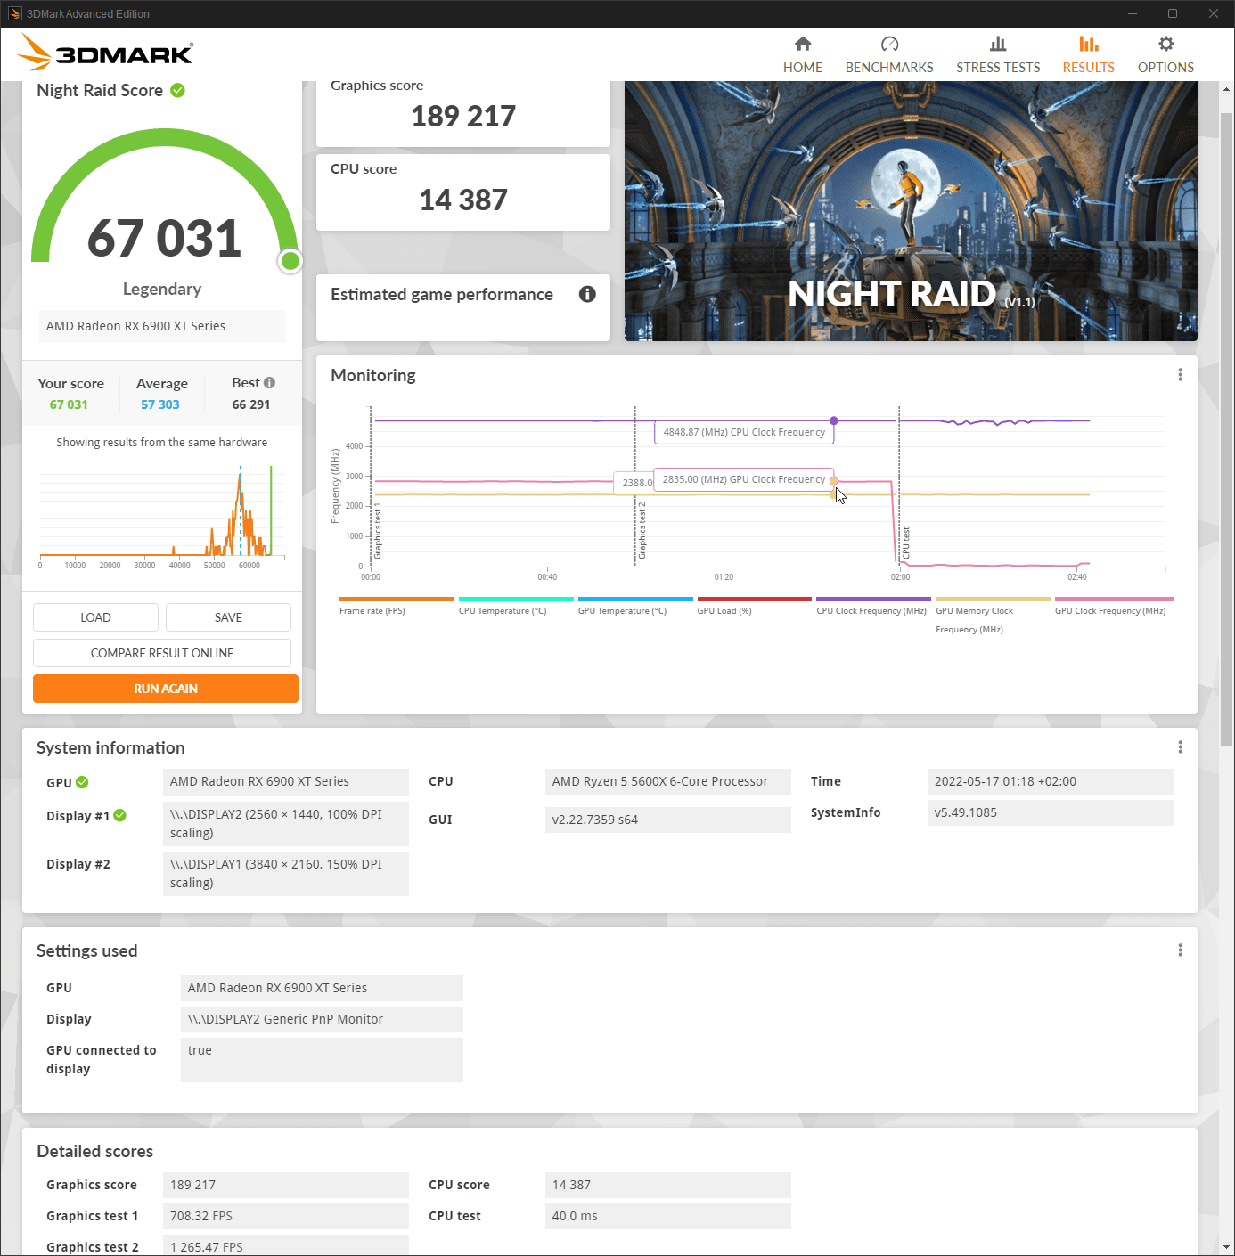Click the Night Raid benchmark image

pyautogui.click(x=911, y=211)
